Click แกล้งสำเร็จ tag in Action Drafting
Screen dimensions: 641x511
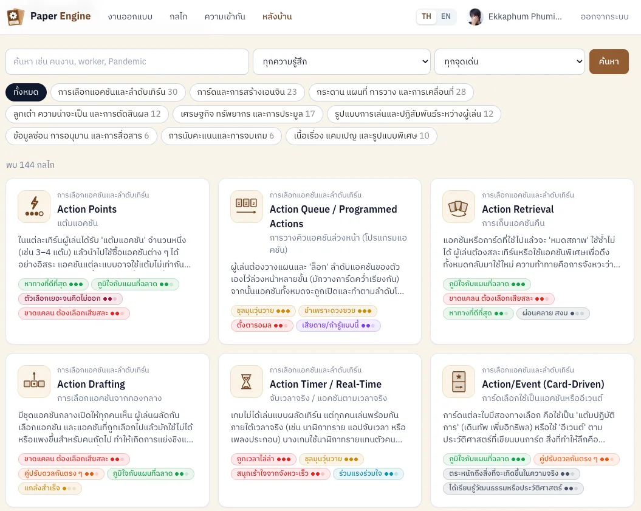(50, 489)
